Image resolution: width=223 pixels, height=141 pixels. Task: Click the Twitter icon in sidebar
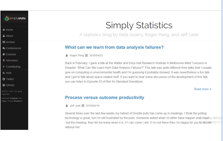[3, 79]
